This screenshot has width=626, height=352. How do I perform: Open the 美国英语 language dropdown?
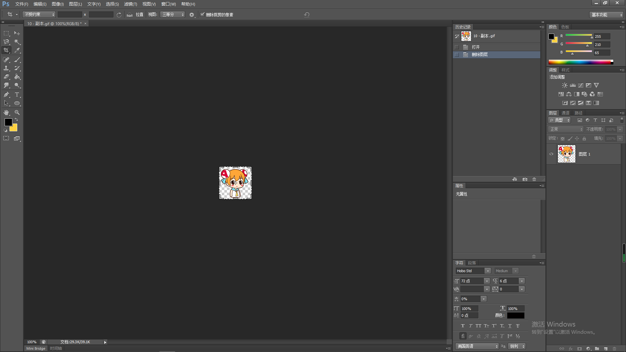477,346
